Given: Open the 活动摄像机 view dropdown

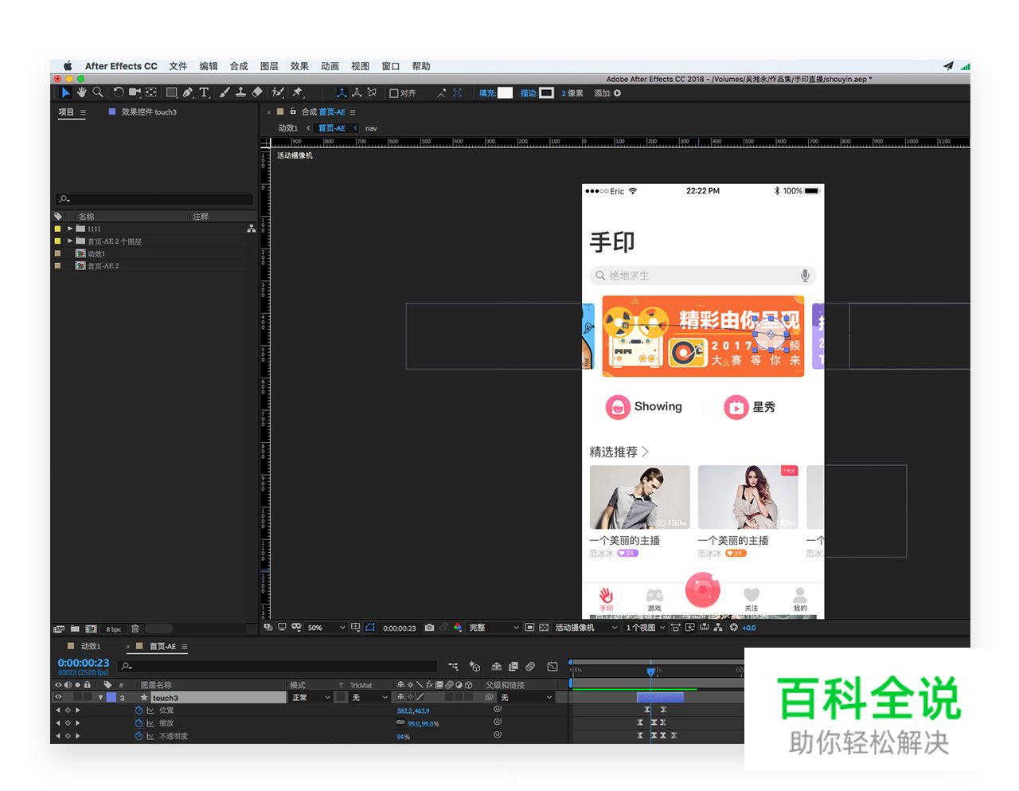Looking at the screenshot, I should [x=587, y=628].
